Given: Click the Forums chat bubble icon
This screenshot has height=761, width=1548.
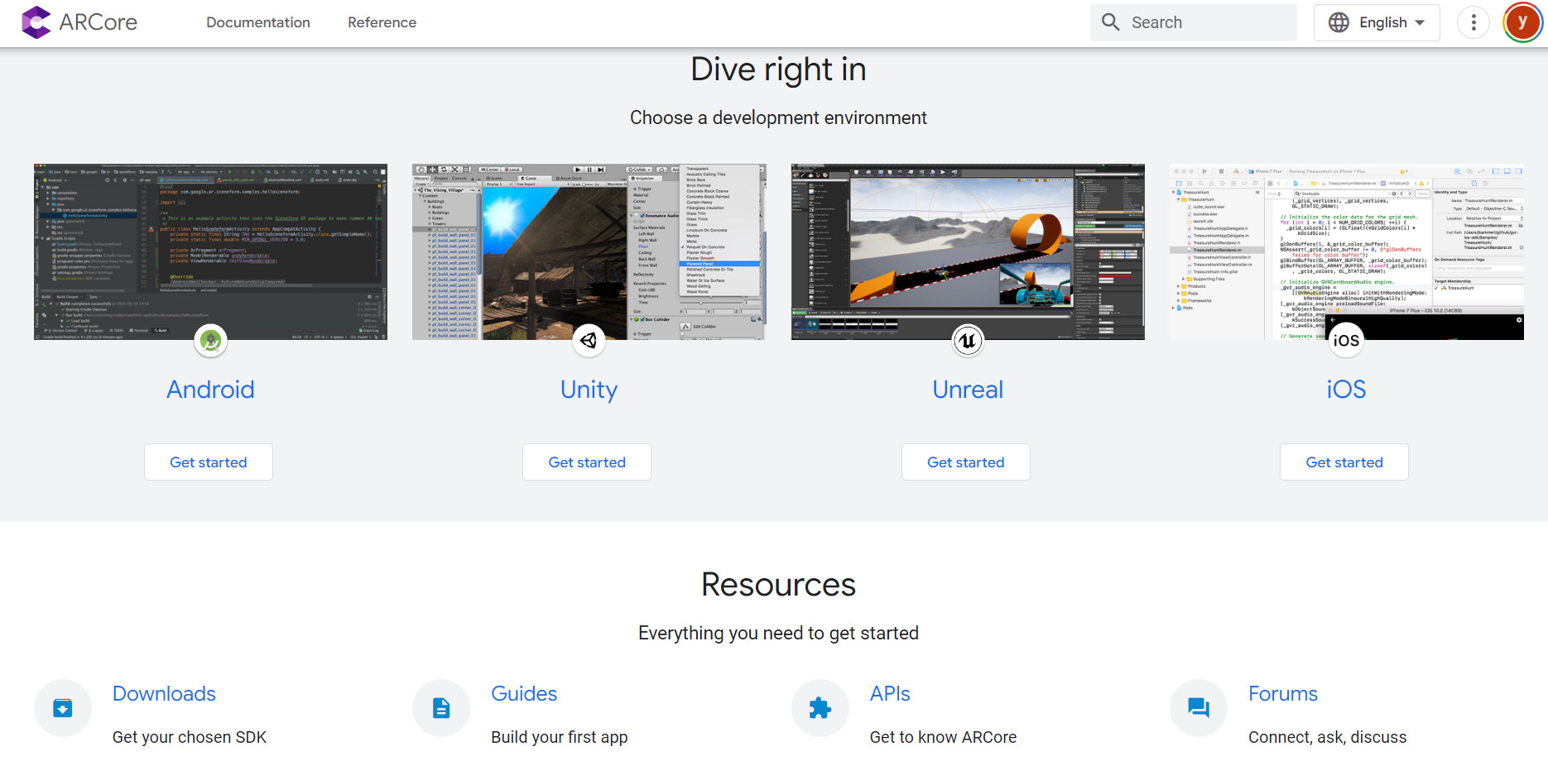Looking at the screenshot, I should 1199,708.
